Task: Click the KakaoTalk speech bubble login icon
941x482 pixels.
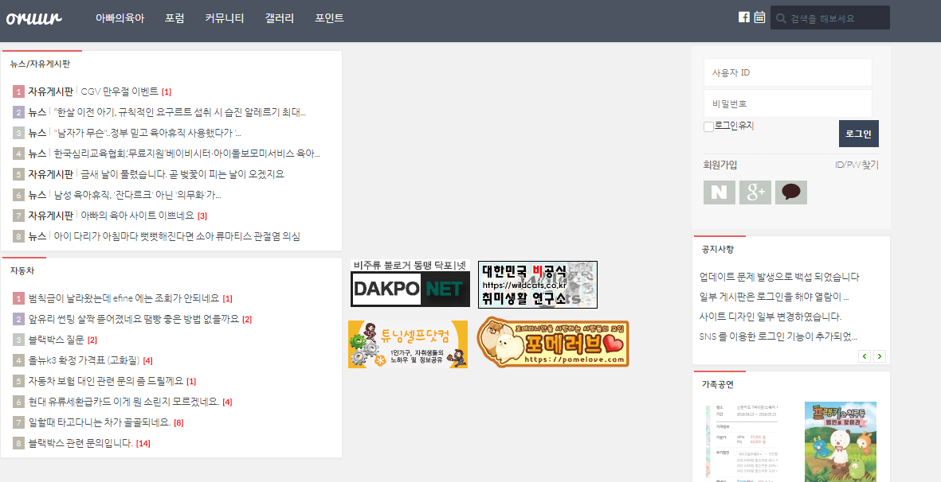Action: pos(790,192)
